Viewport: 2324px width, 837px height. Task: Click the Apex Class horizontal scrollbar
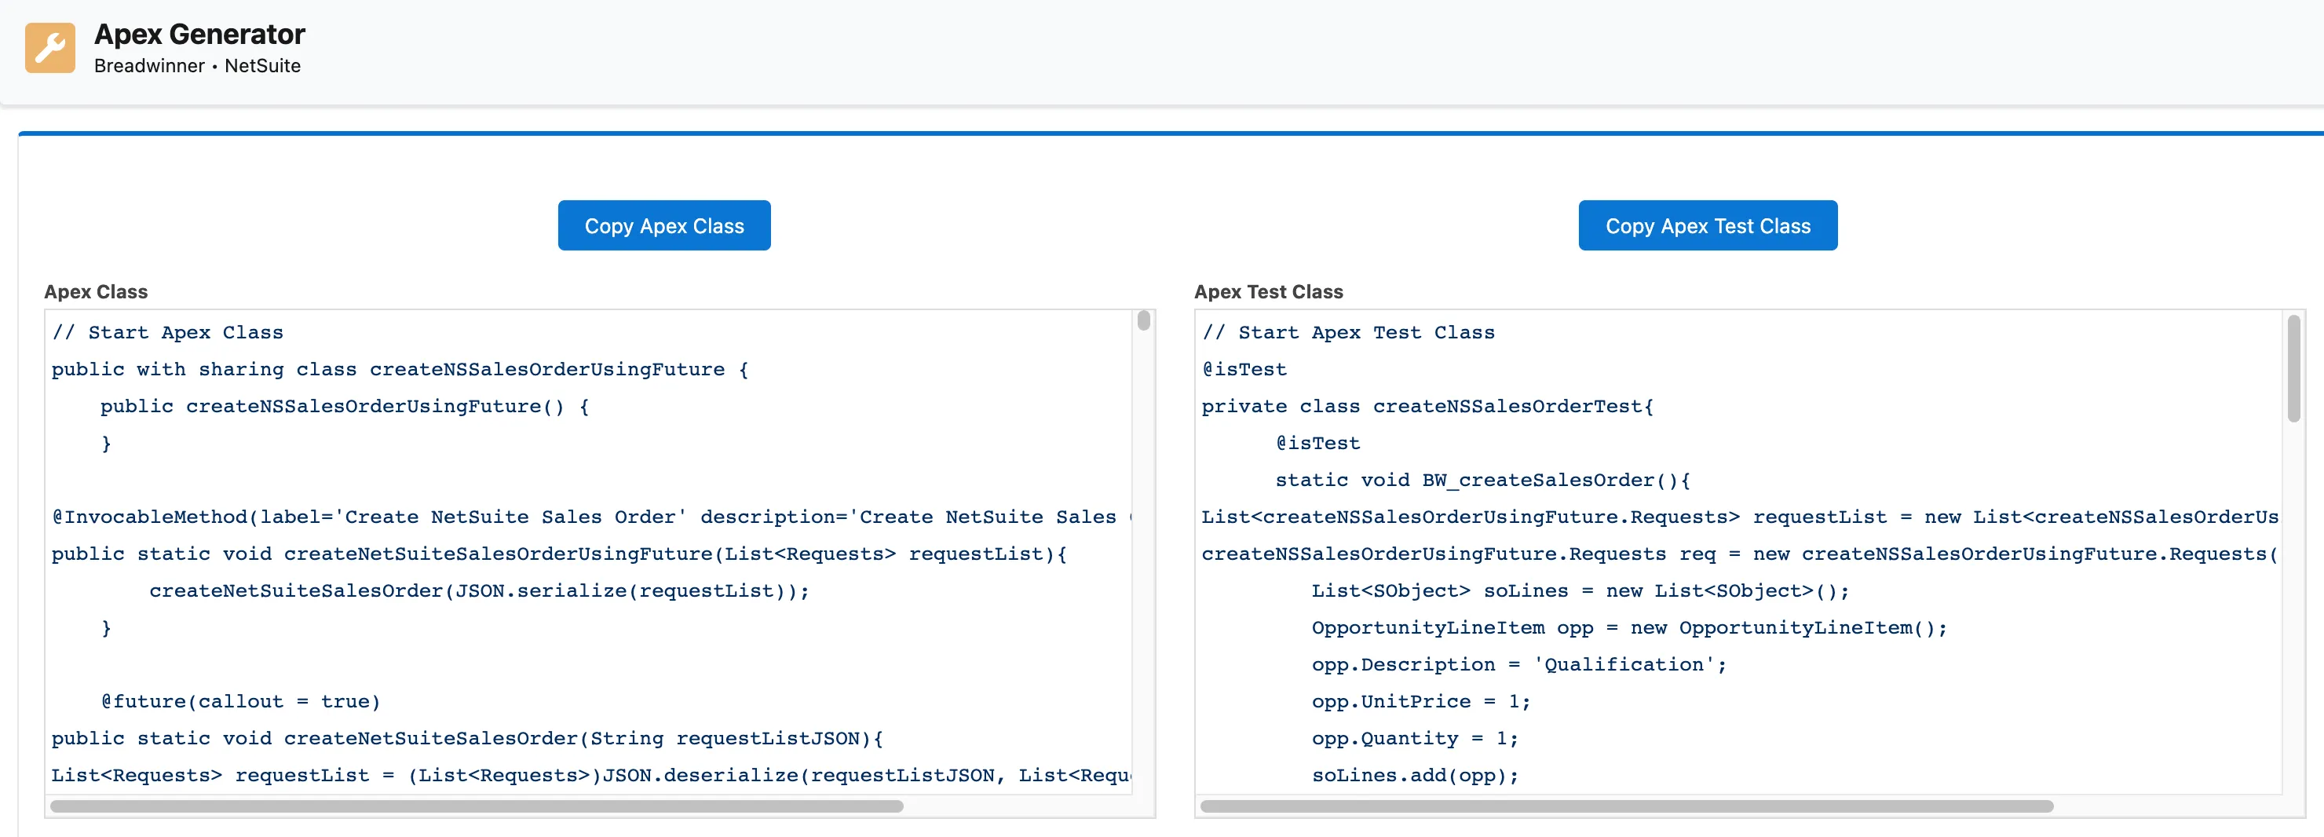pyautogui.click(x=477, y=806)
